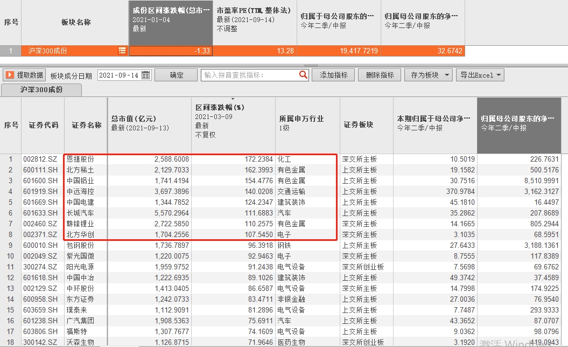
Task: Expand the 存为板块 dropdown arrow
Action: coord(447,75)
